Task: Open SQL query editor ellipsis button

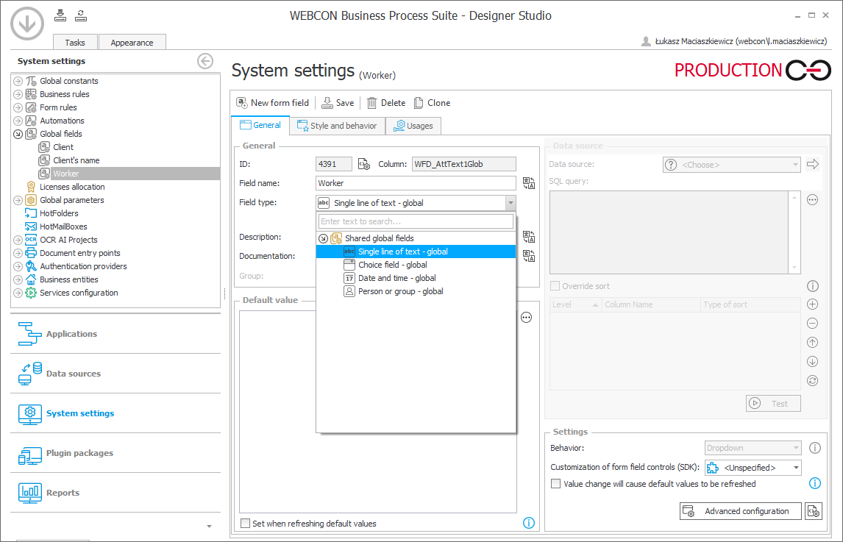Action: (812, 200)
